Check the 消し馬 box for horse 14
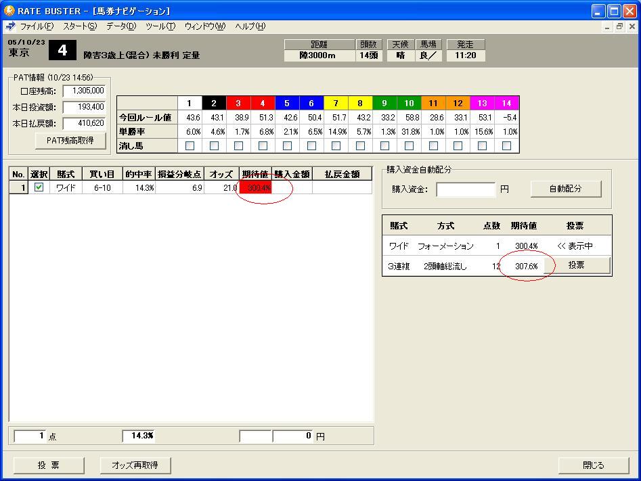The image size is (641, 481). tap(506, 145)
